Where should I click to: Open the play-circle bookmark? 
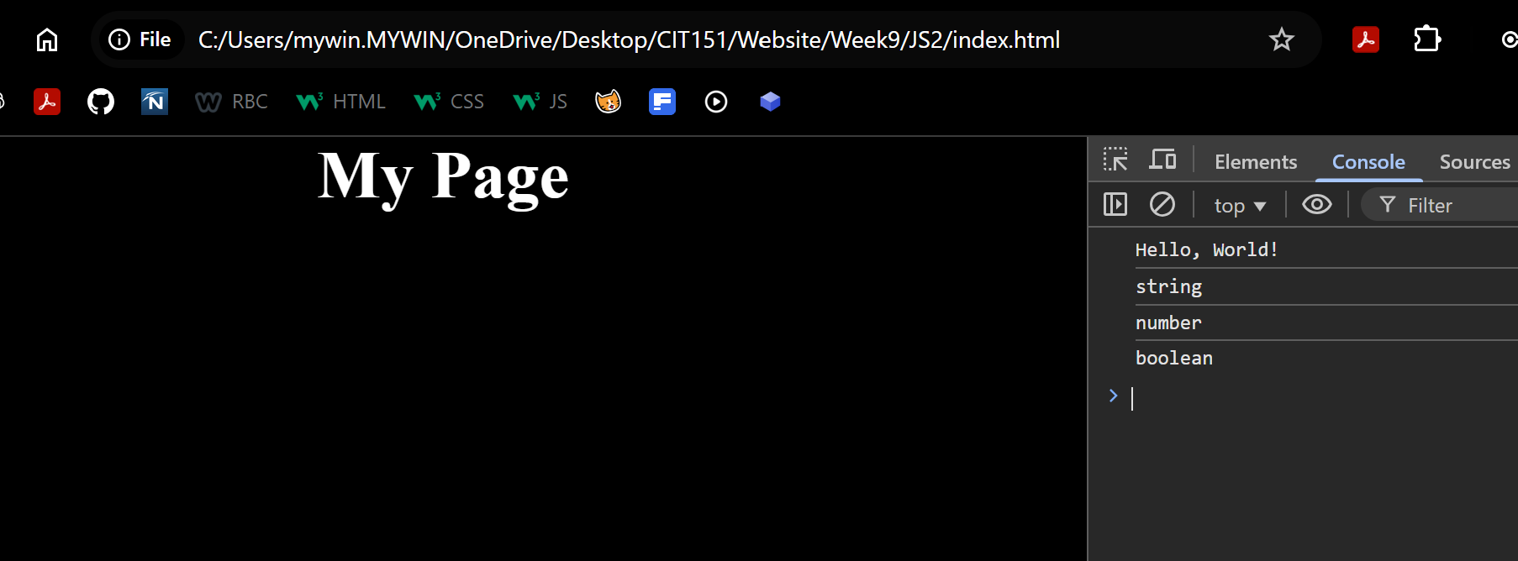[x=716, y=102]
